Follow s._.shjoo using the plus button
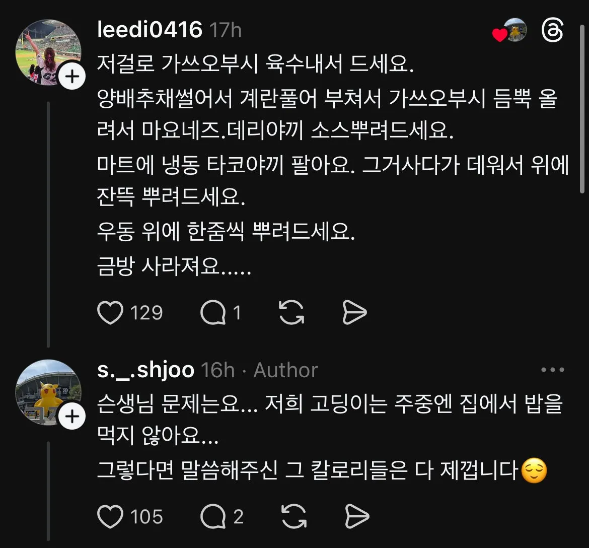The image size is (589, 548). point(71,417)
